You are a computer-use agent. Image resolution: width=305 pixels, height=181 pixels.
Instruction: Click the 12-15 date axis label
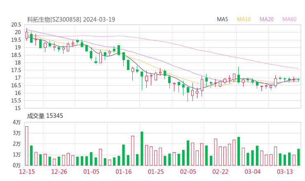[27, 172]
